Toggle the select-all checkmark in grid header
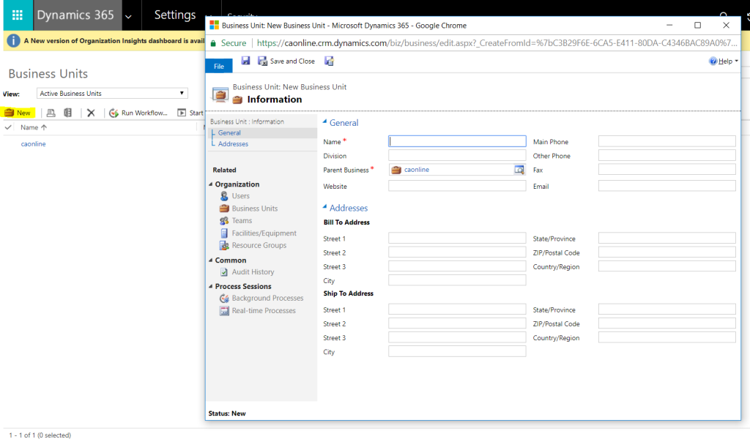 (x=8, y=127)
